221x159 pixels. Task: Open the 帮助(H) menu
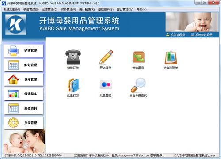point(141,9)
